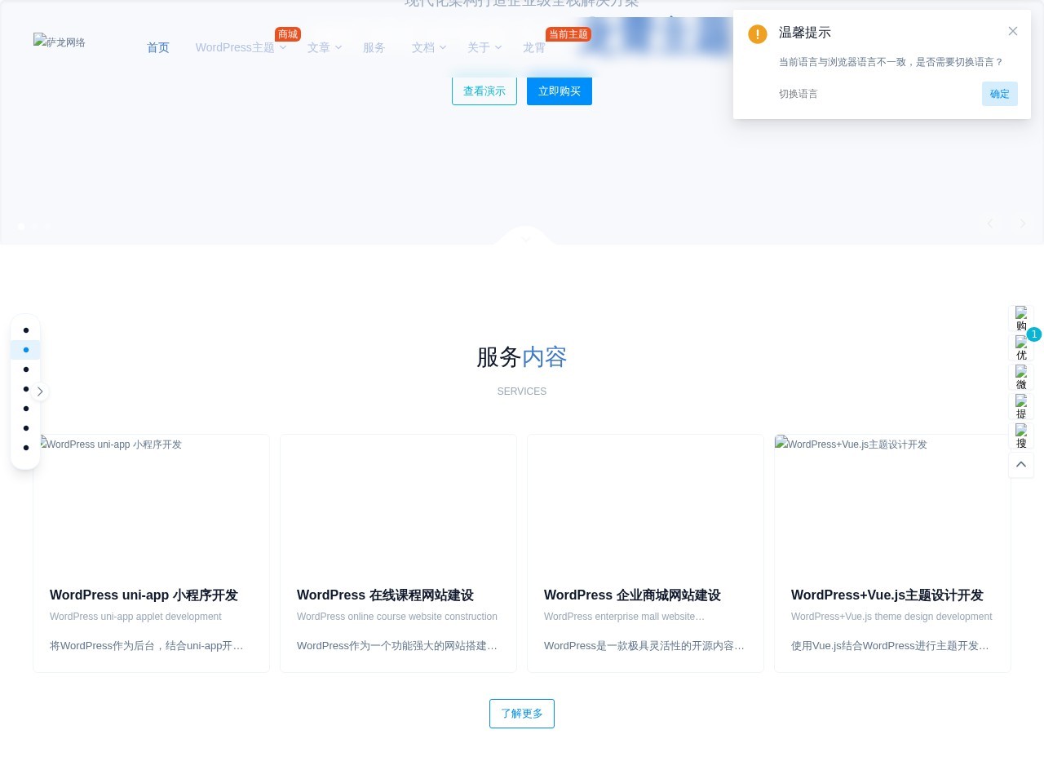Image resolution: width=1044 pixels, height=783 pixels.
Task: Click the WordPress uni-app card image
Action: (151, 502)
